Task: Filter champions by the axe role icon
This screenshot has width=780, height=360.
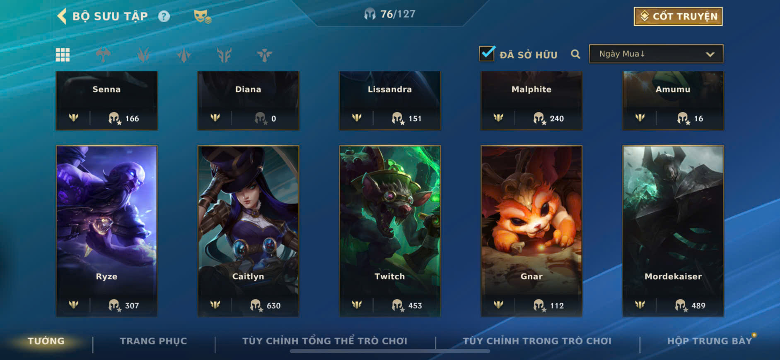Action: (103, 55)
